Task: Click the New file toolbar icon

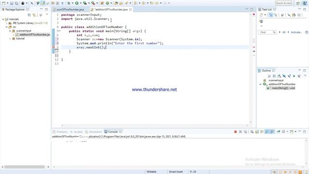Action: click(x=4, y=3)
